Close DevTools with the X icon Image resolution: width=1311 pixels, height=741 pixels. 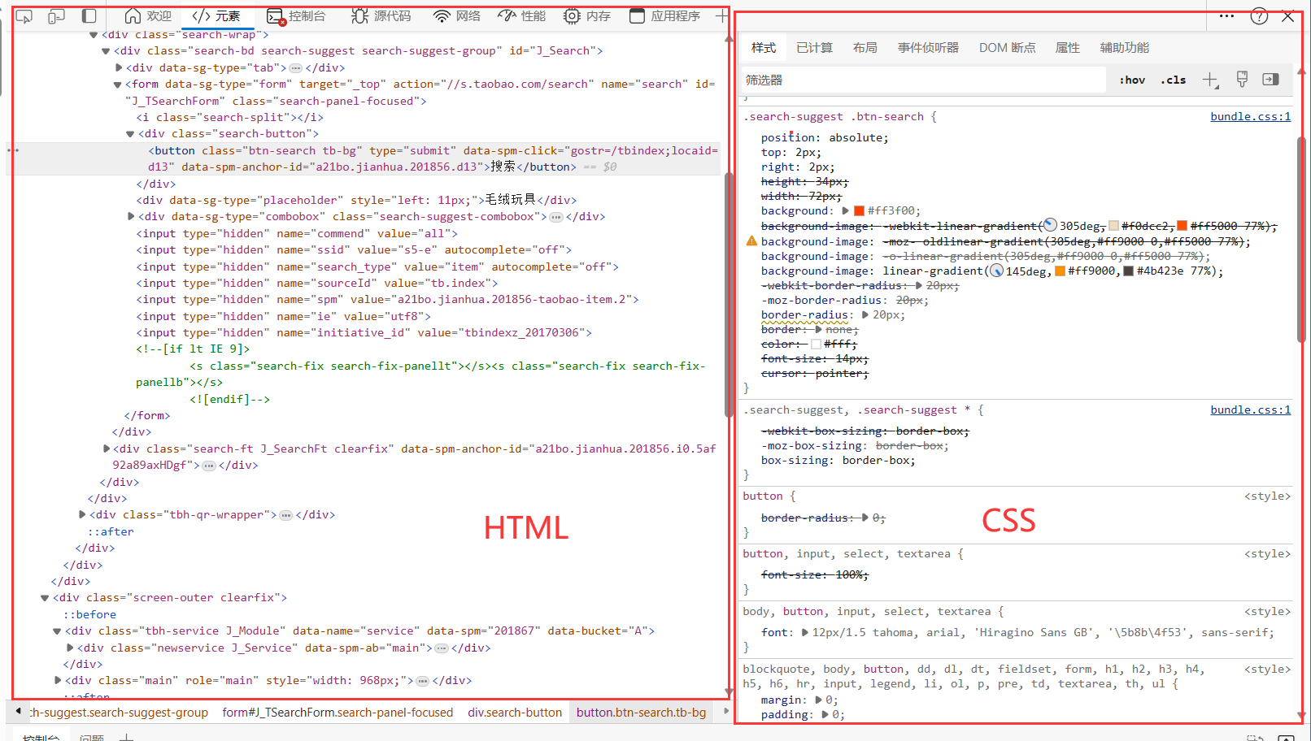click(1287, 16)
